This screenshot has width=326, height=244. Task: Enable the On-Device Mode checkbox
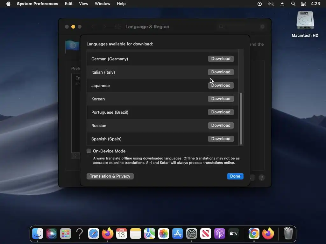(89, 151)
